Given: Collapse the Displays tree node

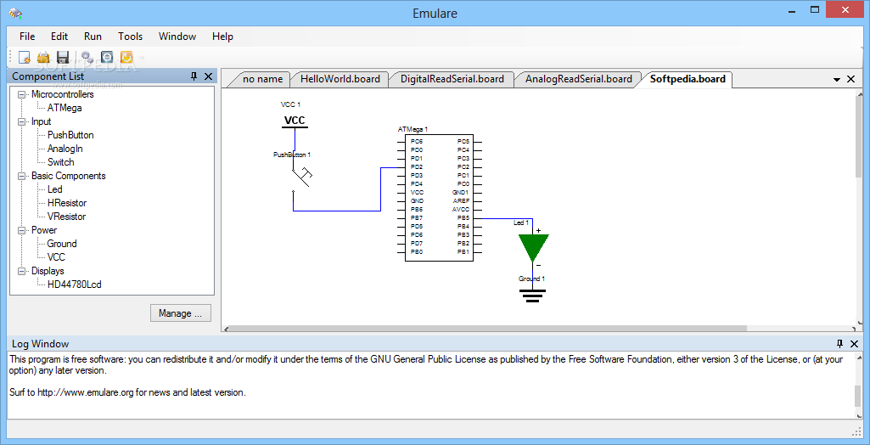Looking at the screenshot, I should 21,272.
